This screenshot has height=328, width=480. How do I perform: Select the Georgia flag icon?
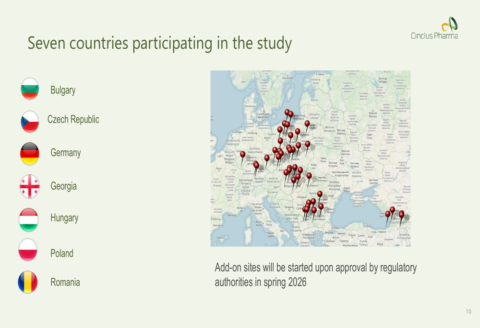click(x=30, y=186)
